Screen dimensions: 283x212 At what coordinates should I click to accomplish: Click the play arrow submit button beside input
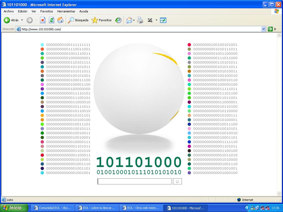point(177,181)
